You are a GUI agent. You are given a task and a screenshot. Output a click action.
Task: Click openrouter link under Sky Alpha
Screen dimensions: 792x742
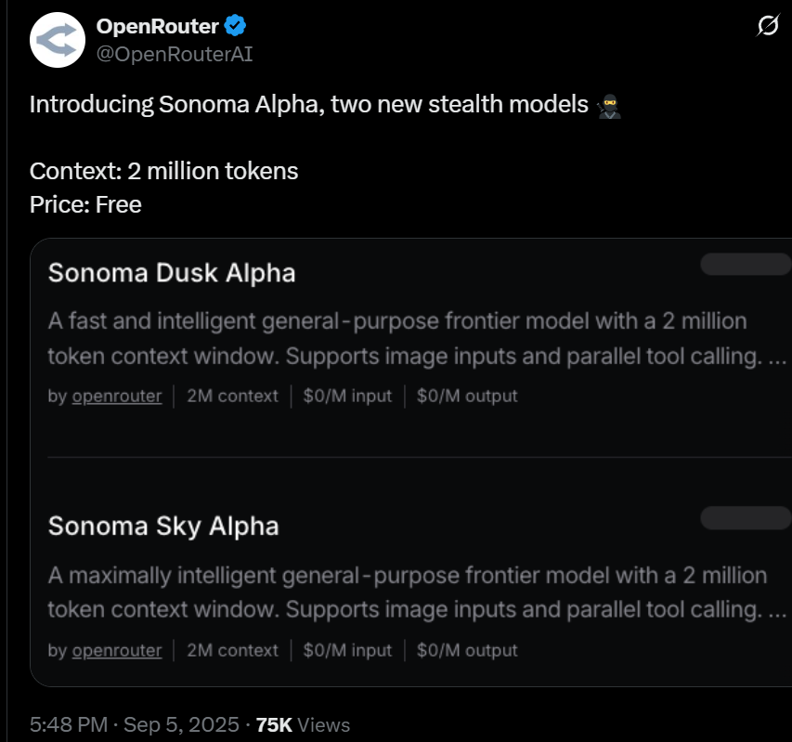[116, 650]
